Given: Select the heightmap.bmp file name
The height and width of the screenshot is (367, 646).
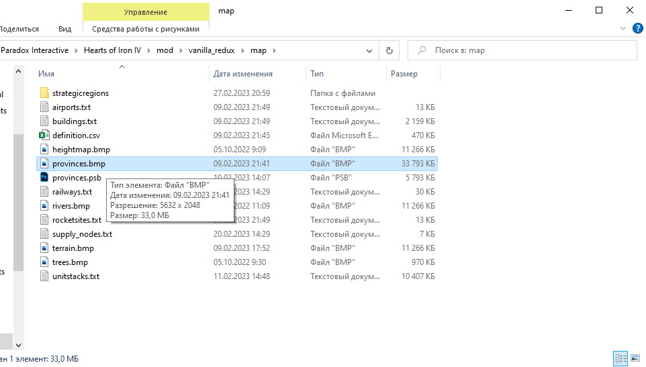Looking at the screenshot, I should pos(81,150).
